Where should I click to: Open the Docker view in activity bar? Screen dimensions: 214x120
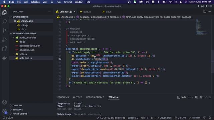[4, 58]
